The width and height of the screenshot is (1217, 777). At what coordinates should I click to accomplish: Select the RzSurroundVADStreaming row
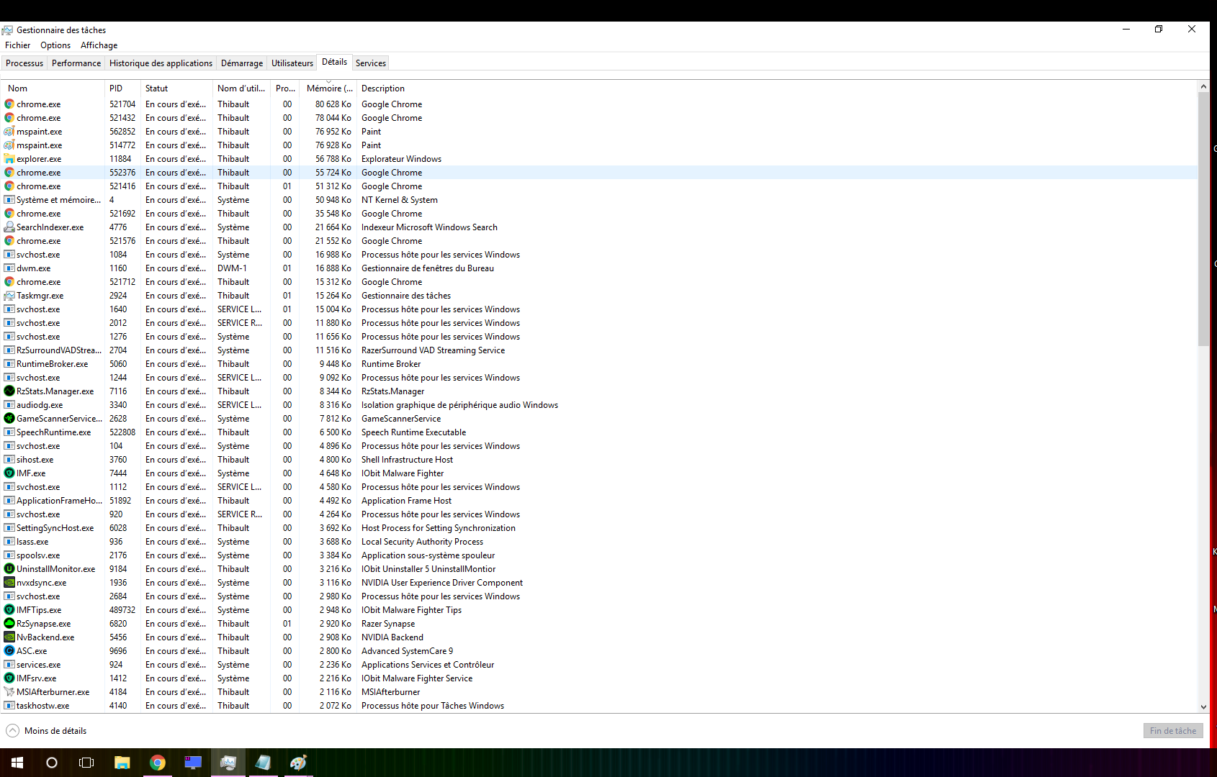pyautogui.click(x=600, y=350)
